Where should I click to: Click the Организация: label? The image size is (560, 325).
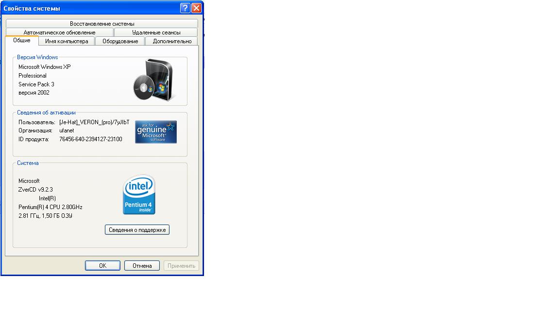[x=35, y=130]
